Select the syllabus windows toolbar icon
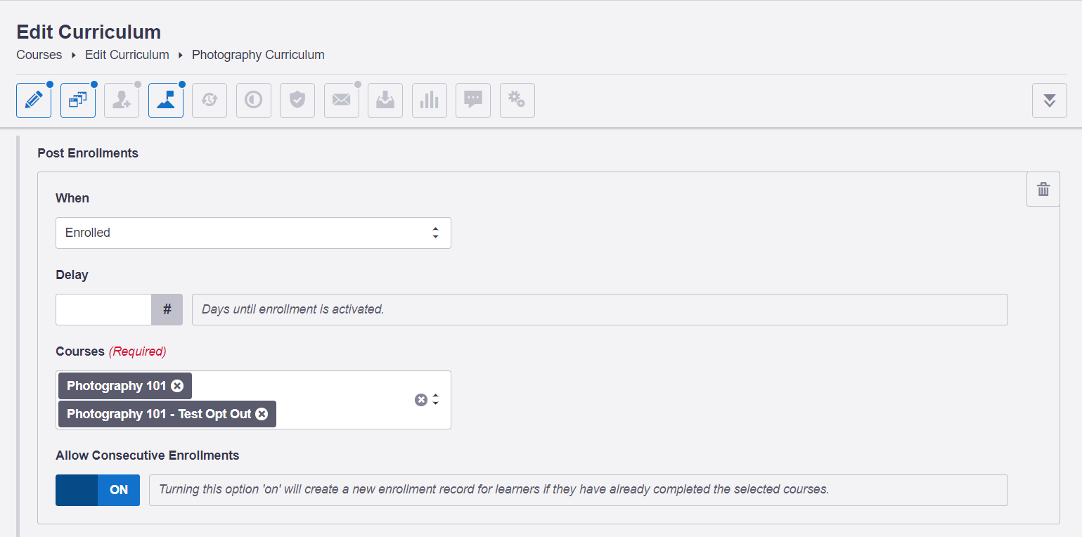Image resolution: width=1082 pixels, height=537 pixels. (x=78, y=101)
